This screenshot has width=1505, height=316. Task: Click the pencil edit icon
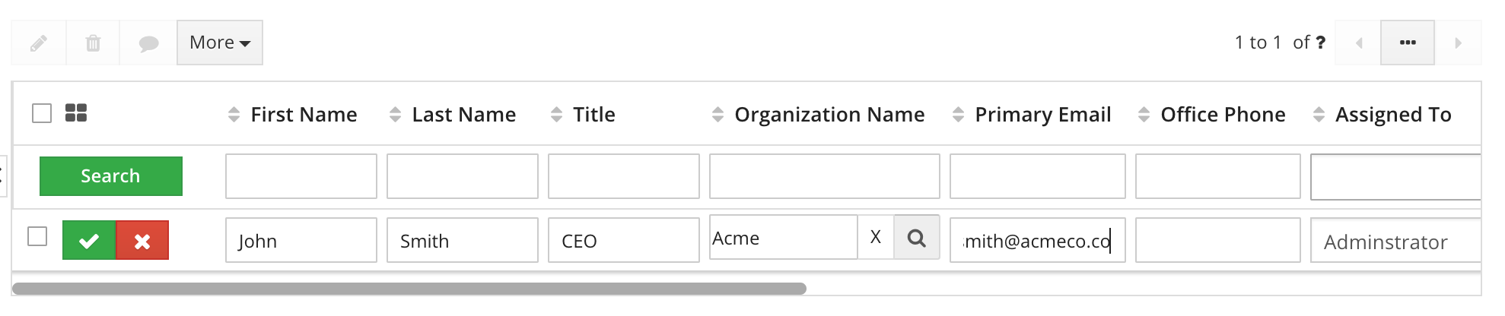(x=39, y=43)
